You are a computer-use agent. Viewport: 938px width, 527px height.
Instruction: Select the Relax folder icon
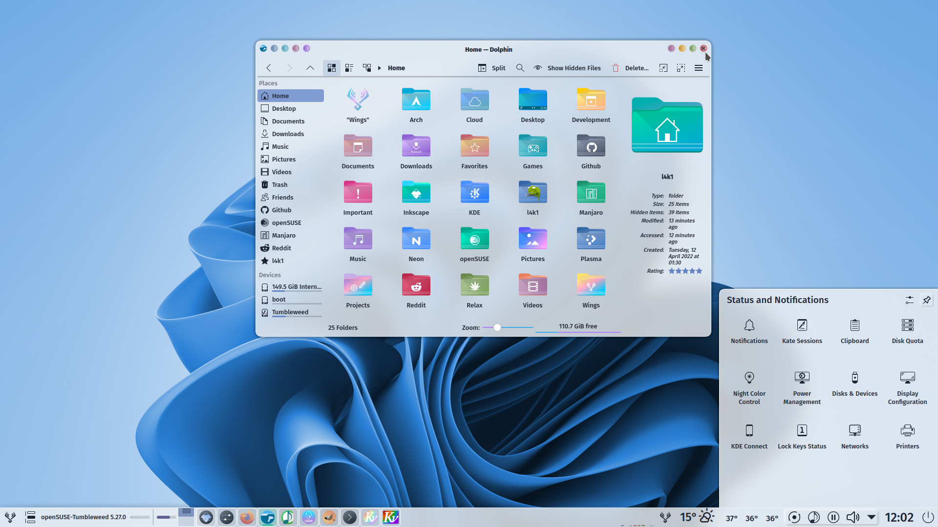[x=474, y=285]
